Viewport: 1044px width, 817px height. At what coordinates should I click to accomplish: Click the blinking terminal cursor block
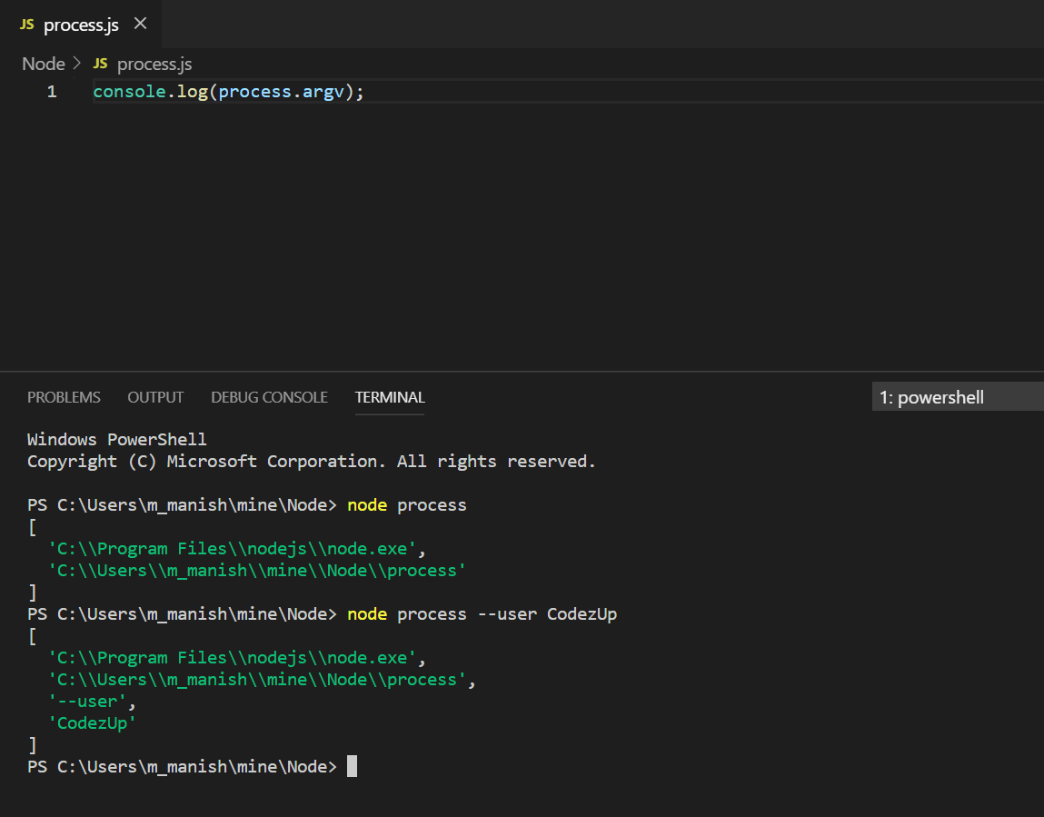pos(353,766)
